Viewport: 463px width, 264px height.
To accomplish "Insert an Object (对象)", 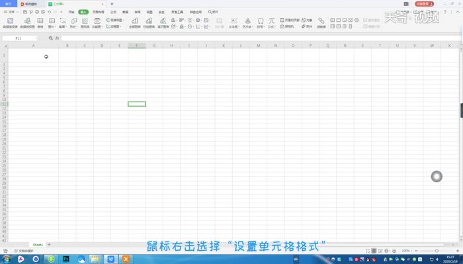I will 307,20.
